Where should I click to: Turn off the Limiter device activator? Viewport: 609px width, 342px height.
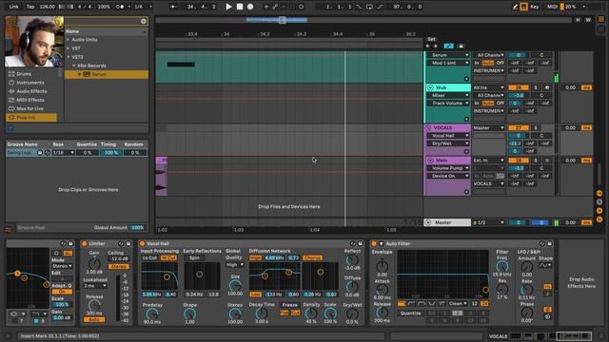85,243
